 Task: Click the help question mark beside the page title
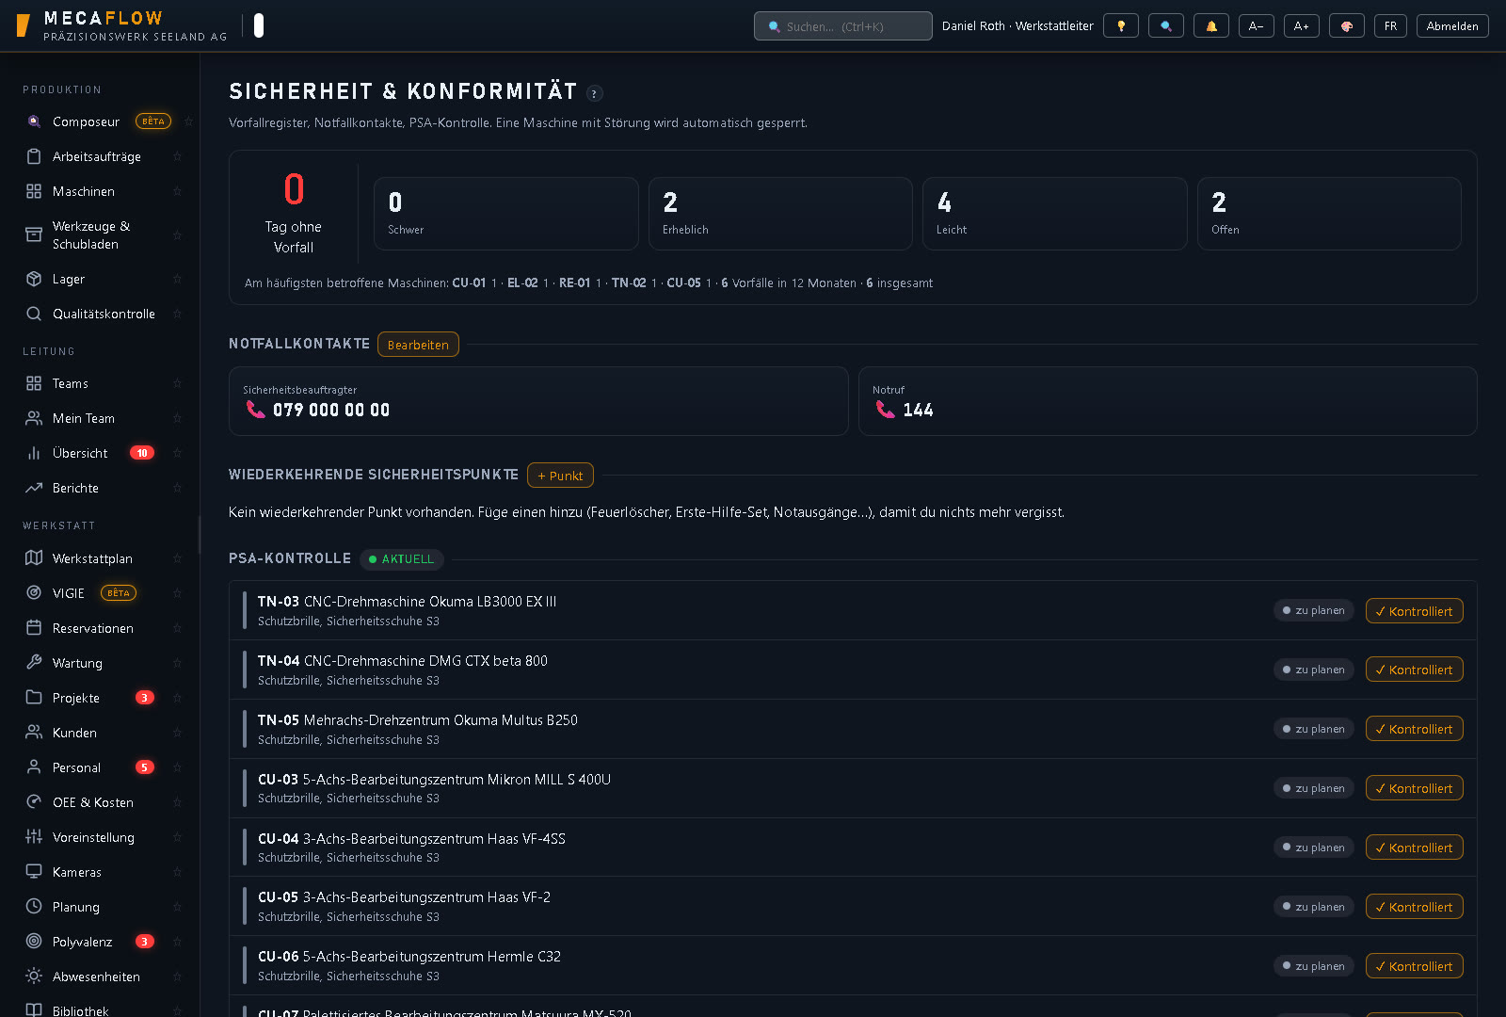pyautogui.click(x=595, y=93)
